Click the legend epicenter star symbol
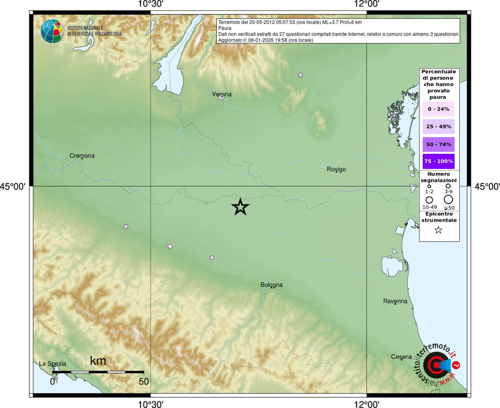Image resolution: width=500 pixels, height=408 pixels. tap(438, 230)
